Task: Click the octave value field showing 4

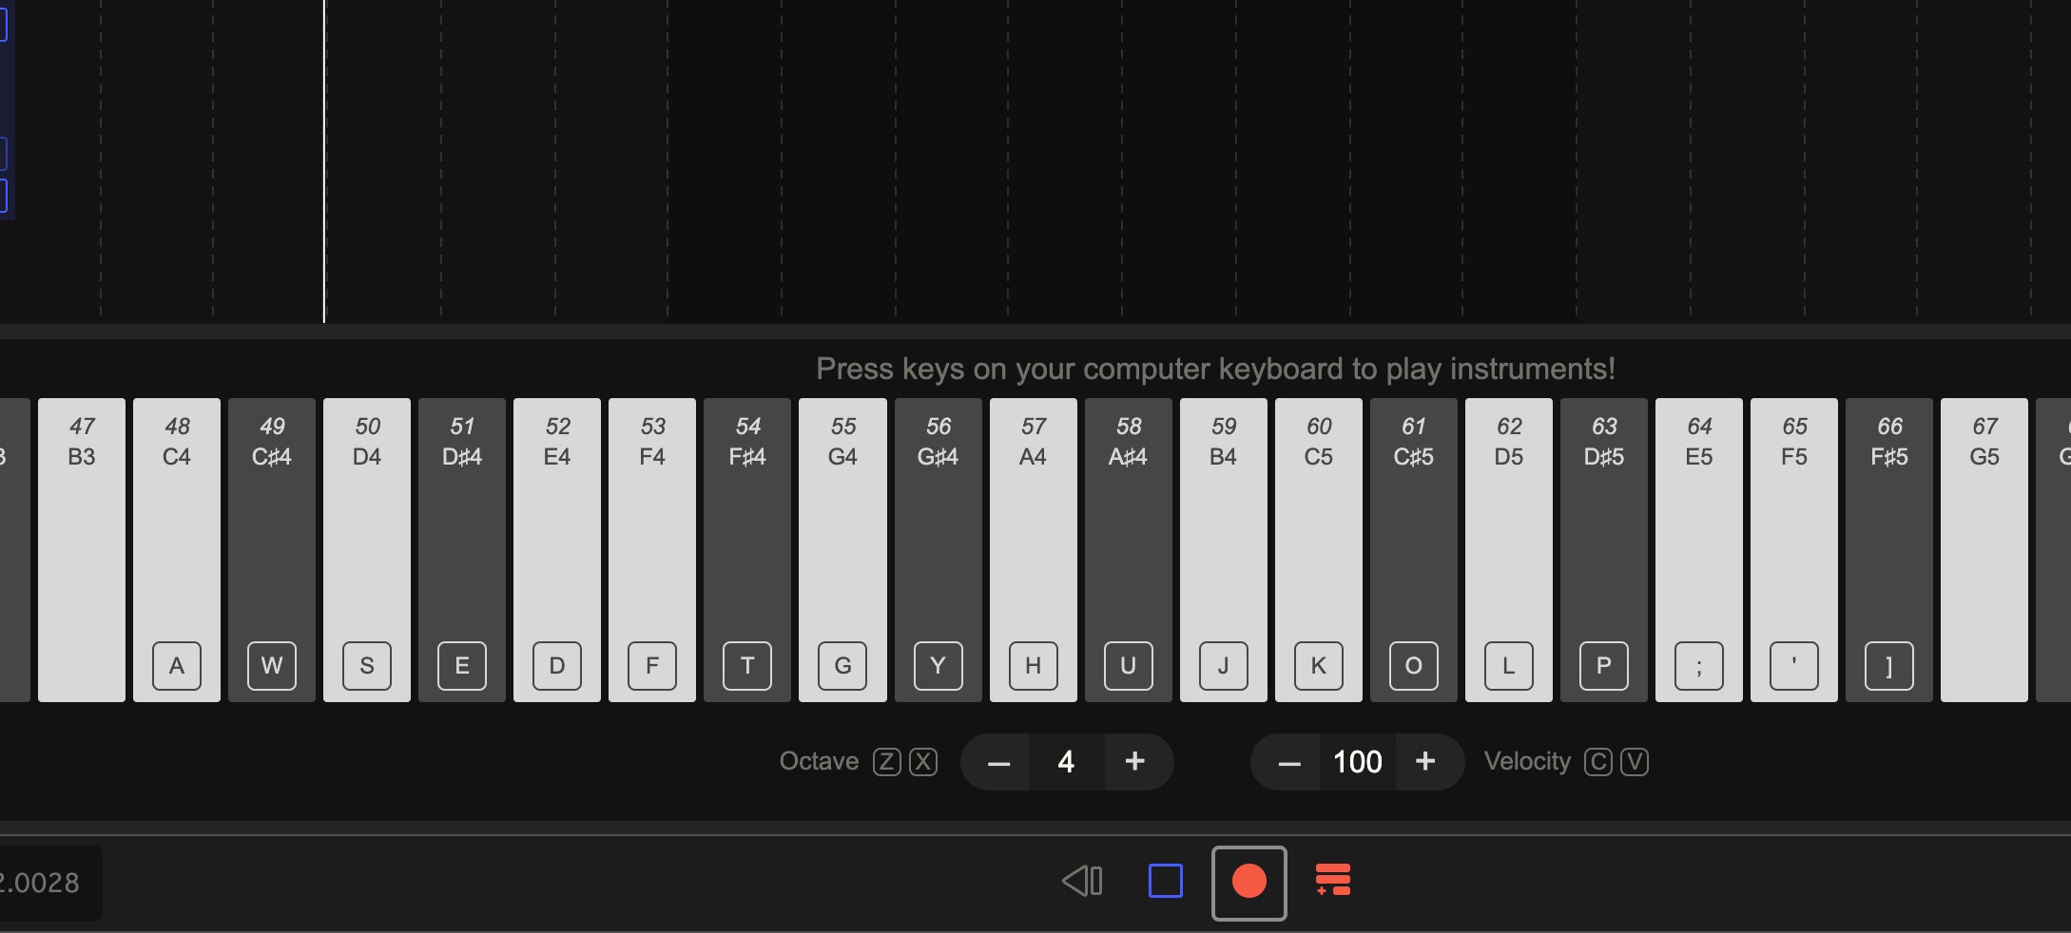Action: coord(1066,762)
